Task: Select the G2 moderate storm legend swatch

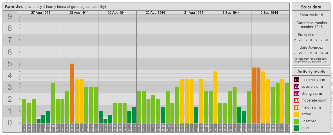Action: click(297, 100)
